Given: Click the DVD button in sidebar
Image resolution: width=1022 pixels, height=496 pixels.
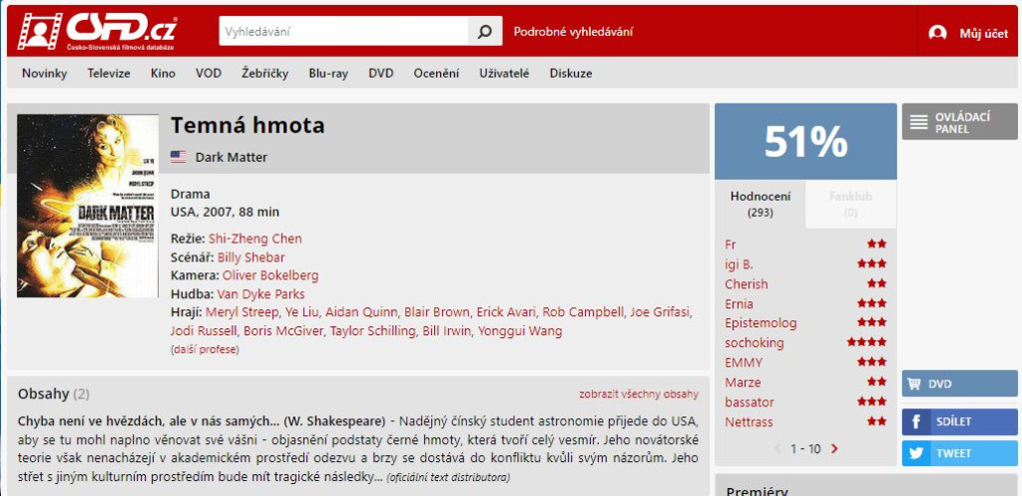Looking at the screenshot, I should 959,384.
